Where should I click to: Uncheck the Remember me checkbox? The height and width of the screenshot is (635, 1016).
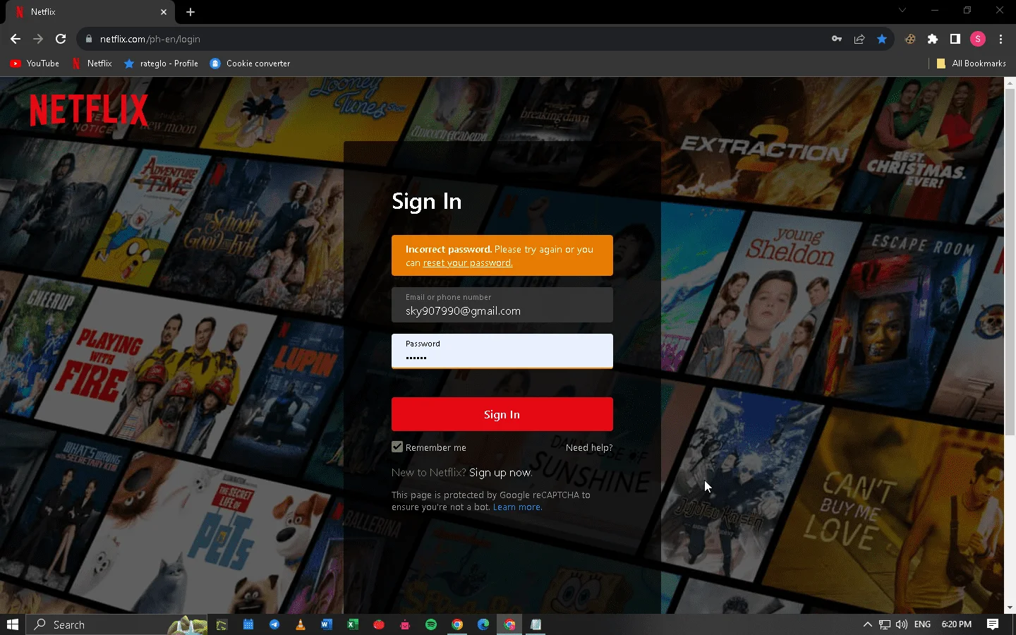pos(397,447)
